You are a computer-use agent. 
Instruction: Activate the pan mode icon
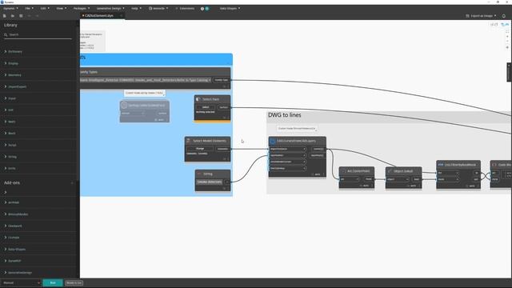507,47
